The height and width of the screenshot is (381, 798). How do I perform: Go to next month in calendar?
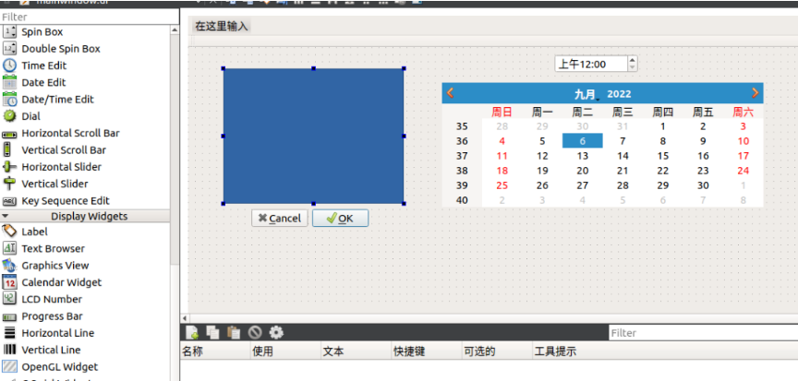pos(756,93)
